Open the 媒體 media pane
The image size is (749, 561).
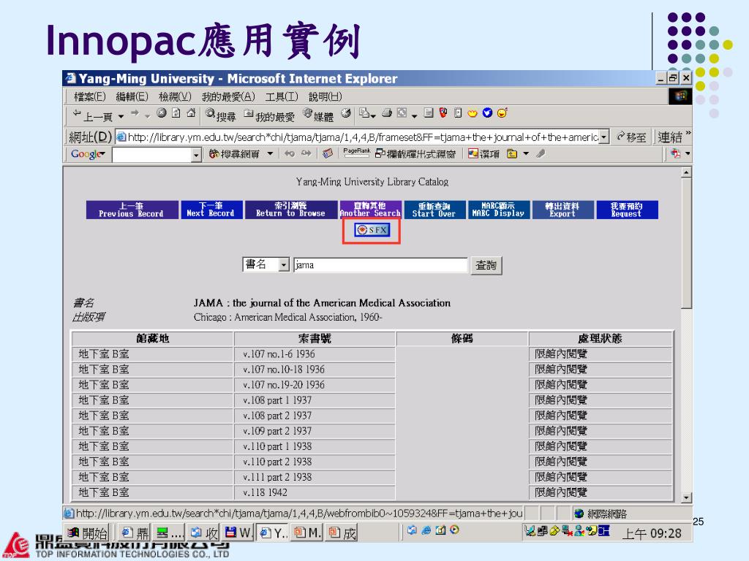(318, 115)
